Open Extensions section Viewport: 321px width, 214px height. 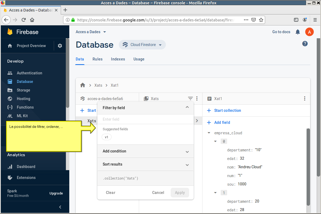pos(26,178)
